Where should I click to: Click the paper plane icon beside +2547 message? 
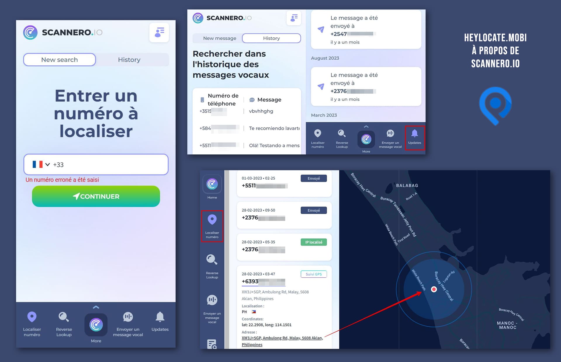click(321, 29)
